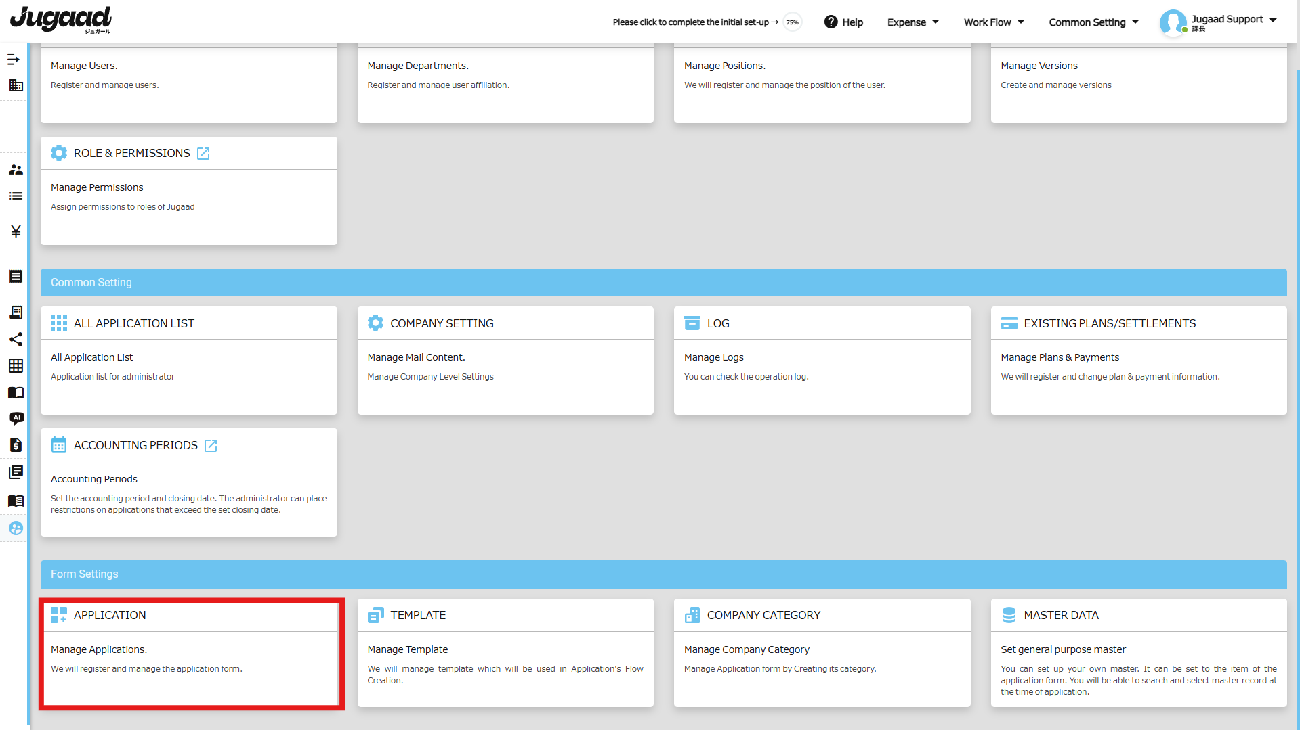The image size is (1300, 730).
Task: Open the bulleted list icon in sidebar
Action: coord(16,196)
